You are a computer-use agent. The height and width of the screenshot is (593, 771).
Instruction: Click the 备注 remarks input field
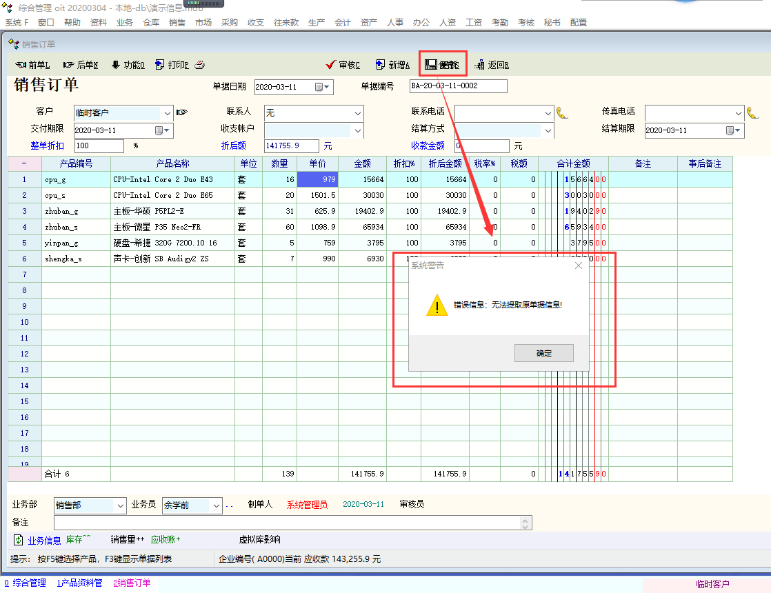[290, 523]
